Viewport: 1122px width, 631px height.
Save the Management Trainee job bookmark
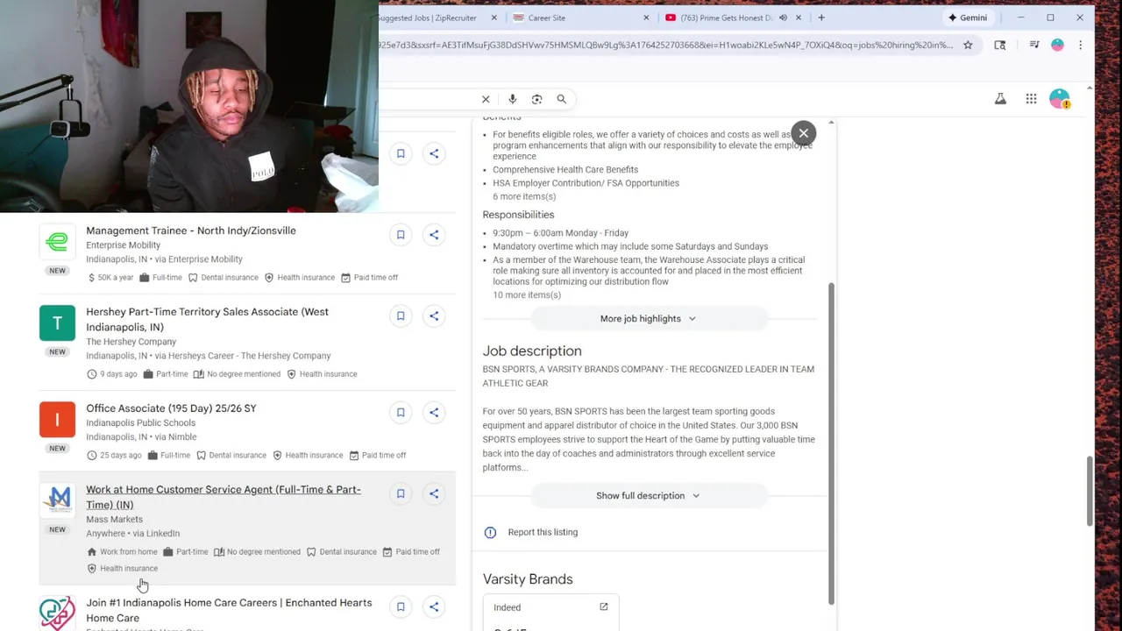tap(401, 235)
